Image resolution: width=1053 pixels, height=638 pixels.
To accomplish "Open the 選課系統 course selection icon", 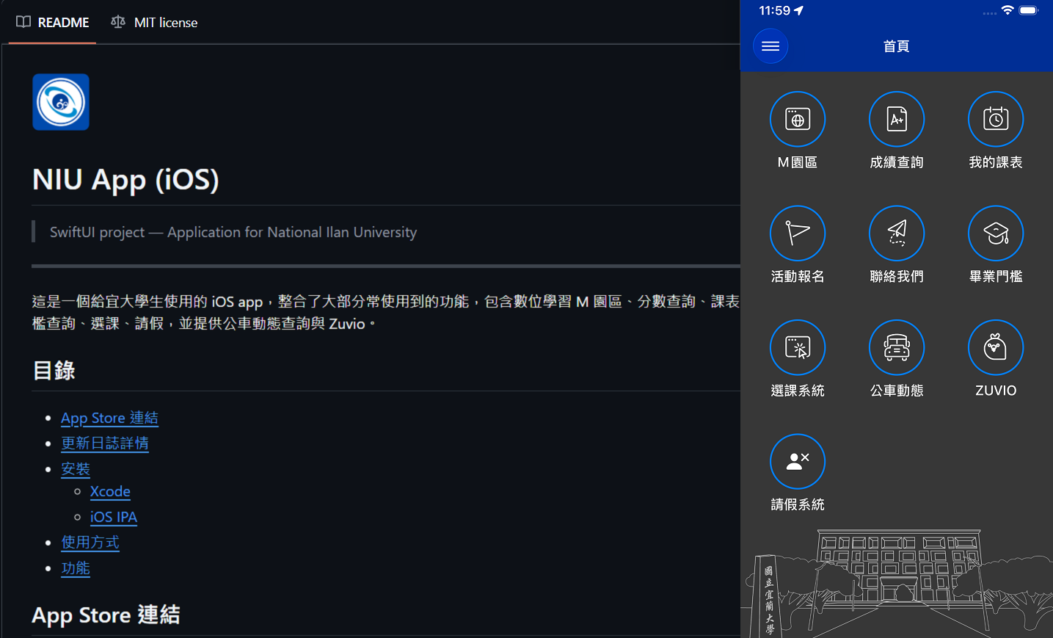I will [797, 347].
